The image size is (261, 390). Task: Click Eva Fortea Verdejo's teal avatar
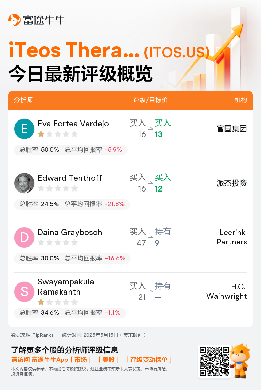click(x=24, y=129)
